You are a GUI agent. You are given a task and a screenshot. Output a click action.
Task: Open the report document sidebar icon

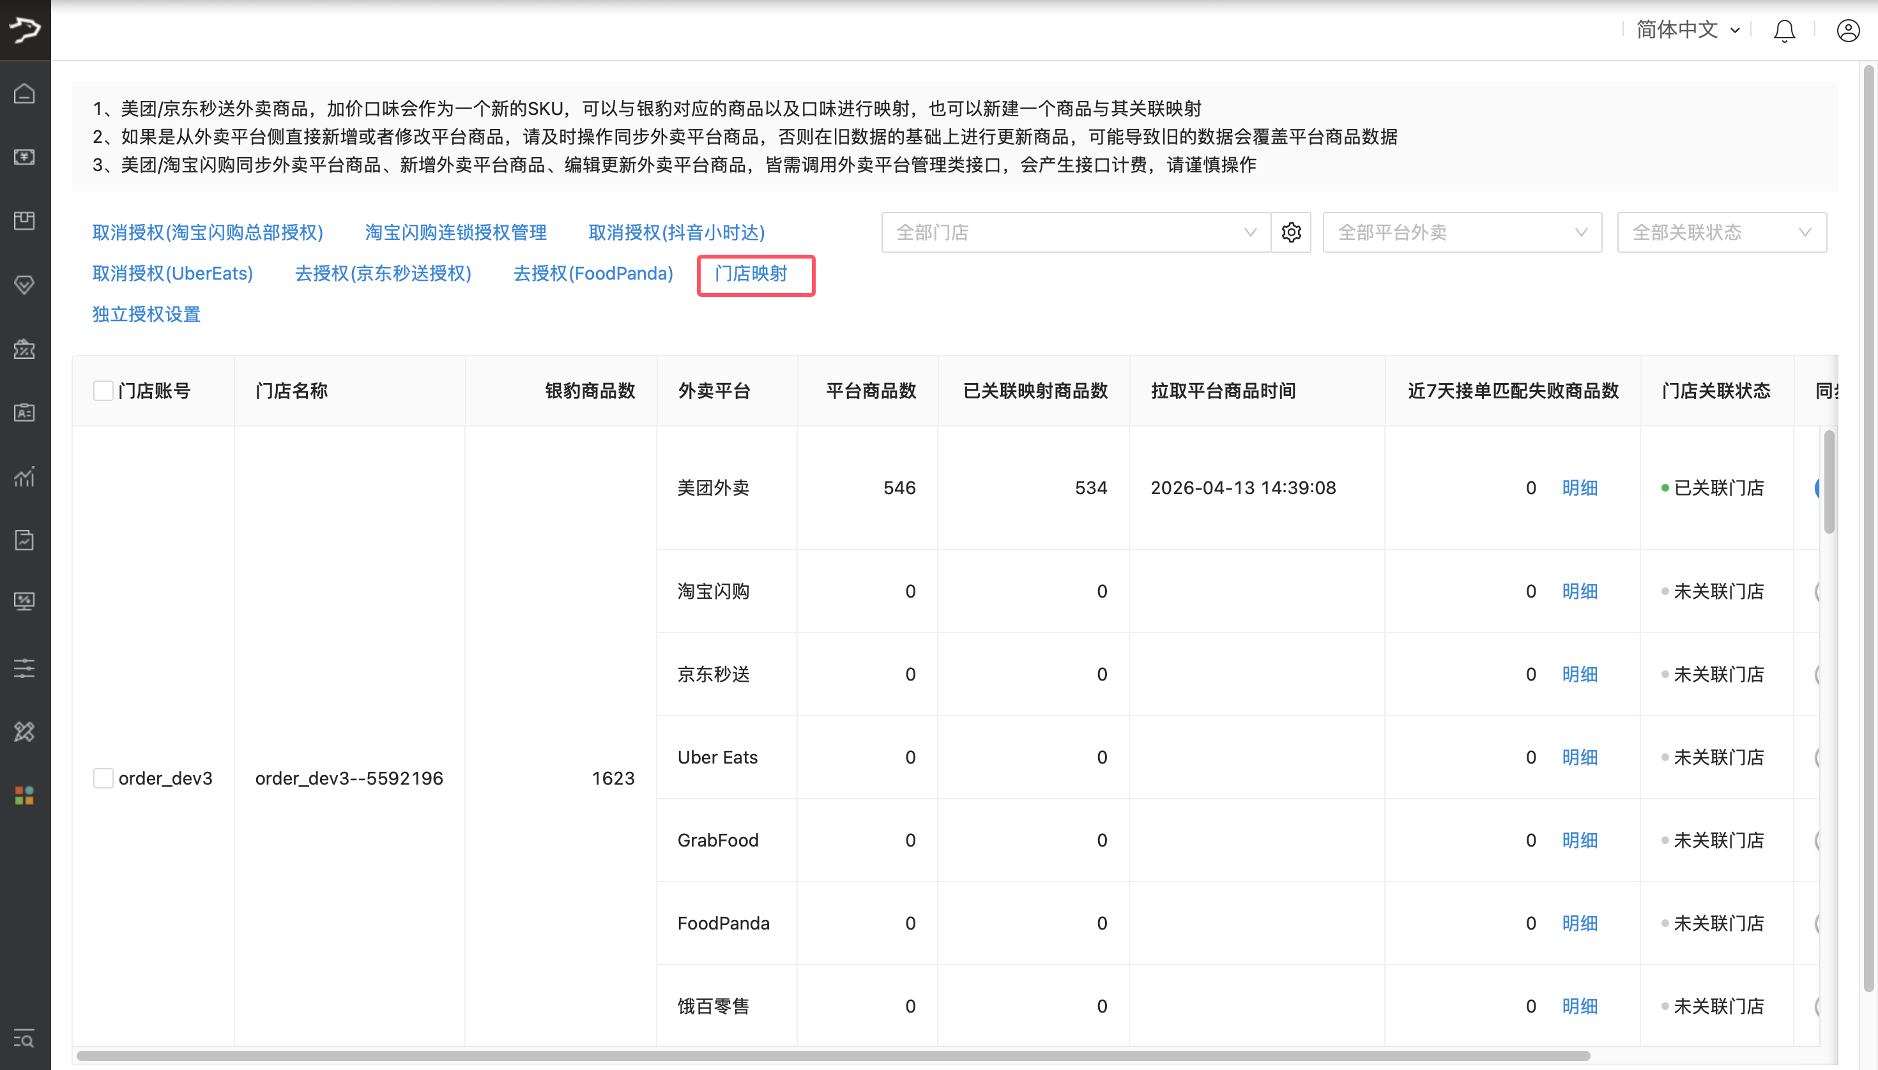(x=24, y=540)
